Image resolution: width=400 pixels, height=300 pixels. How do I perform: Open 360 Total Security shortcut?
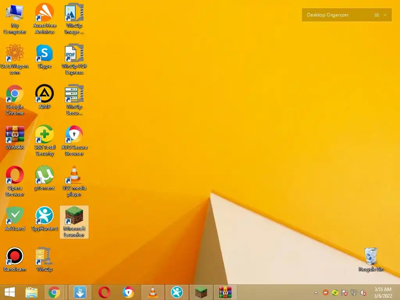[45, 141]
